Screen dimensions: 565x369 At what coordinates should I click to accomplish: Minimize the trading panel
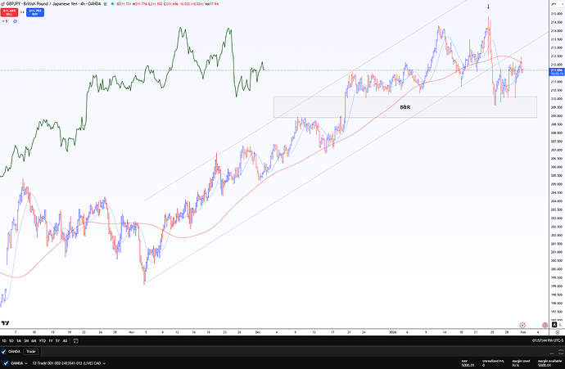(x=552, y=352)
